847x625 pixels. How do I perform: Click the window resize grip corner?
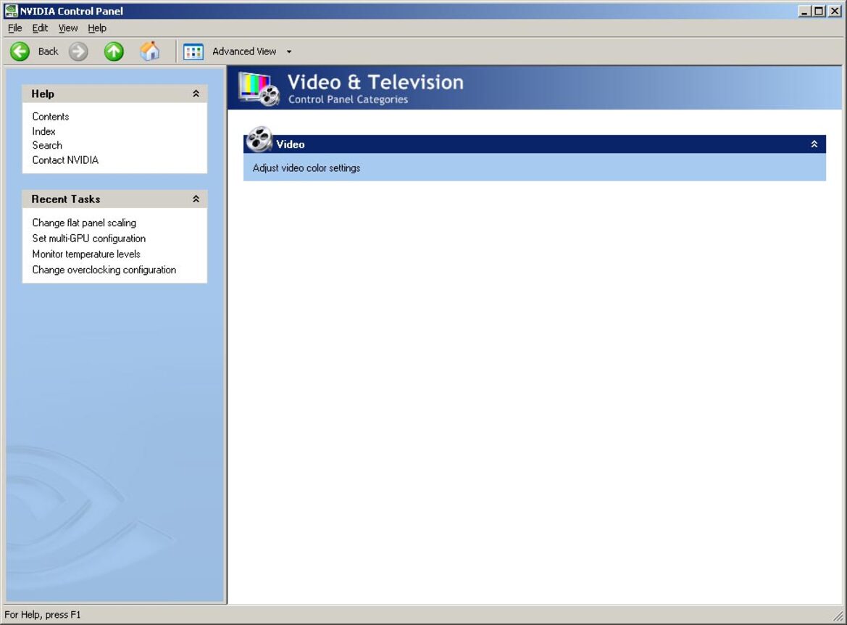tap(838, 616)
